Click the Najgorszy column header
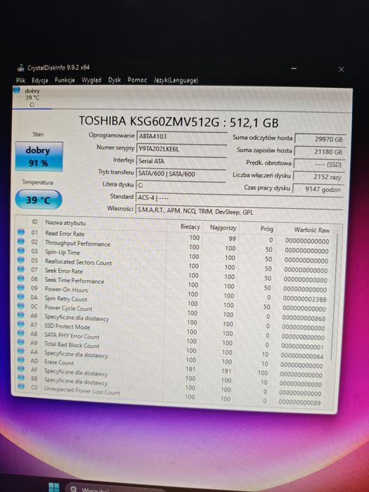 tap(223, 228)
